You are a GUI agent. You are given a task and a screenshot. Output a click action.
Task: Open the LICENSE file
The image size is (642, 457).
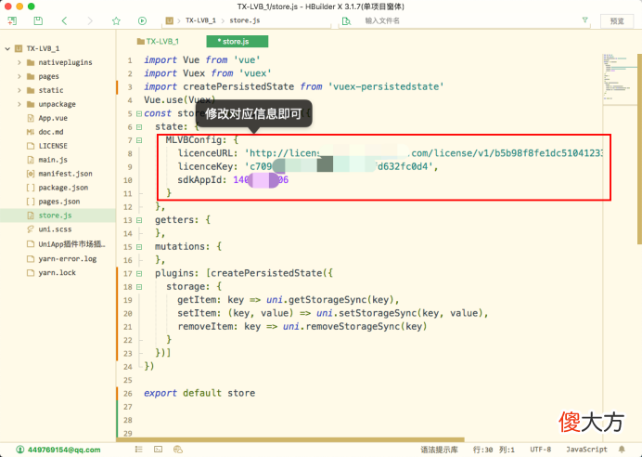click(53, 146)
